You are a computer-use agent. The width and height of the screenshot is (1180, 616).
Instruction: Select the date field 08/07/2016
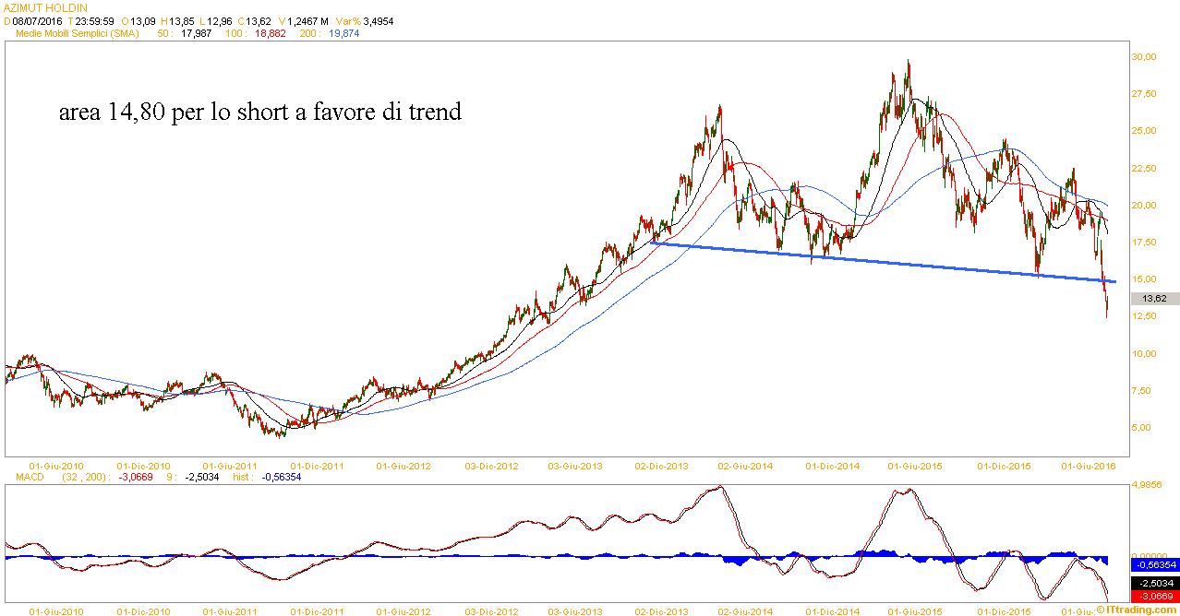pyautogui.click(x=36, y=20)
